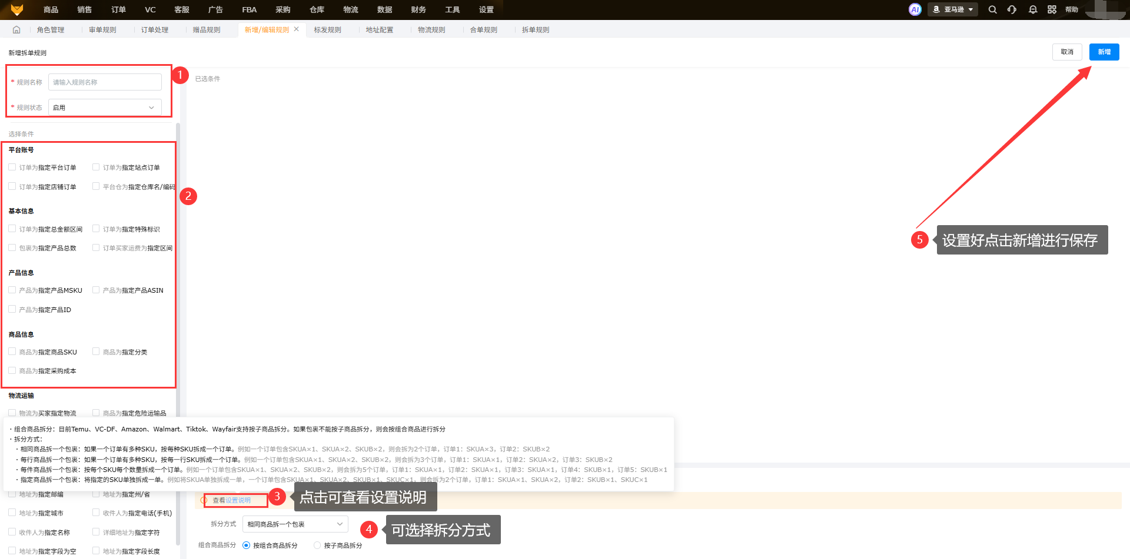Image resolution: width=1130 pixels, height=559 pixels.
Task: Select 按组合商品拆分 radio option
Action: point(246,545)
